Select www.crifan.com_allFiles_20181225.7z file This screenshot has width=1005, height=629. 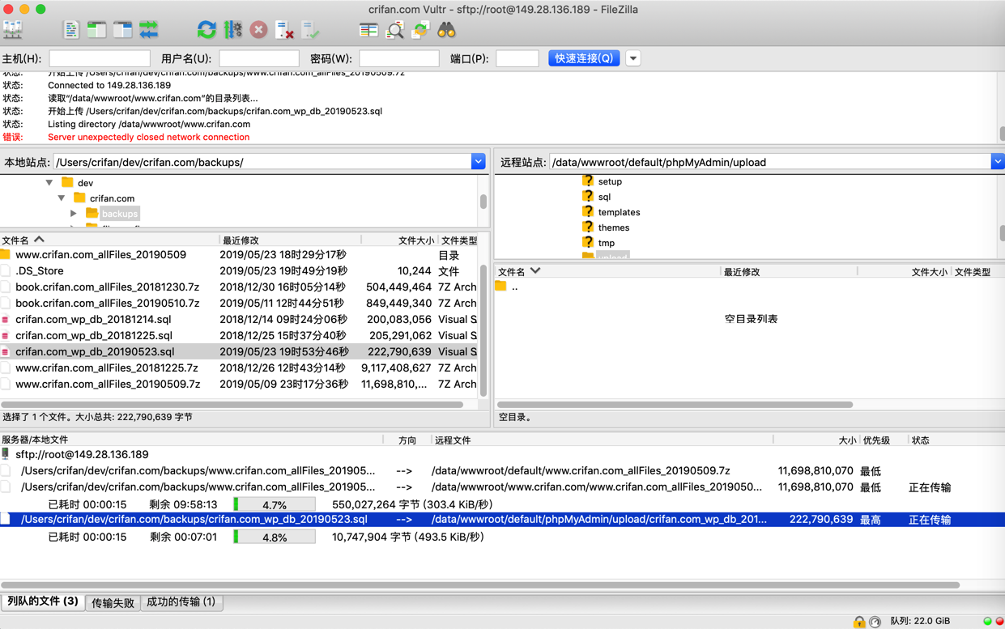tap(241, 368)
